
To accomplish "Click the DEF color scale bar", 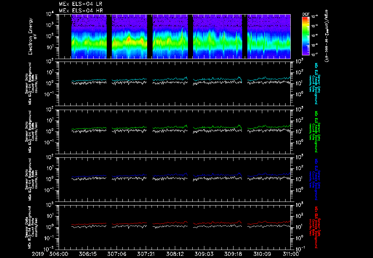I will click(306, 36).
